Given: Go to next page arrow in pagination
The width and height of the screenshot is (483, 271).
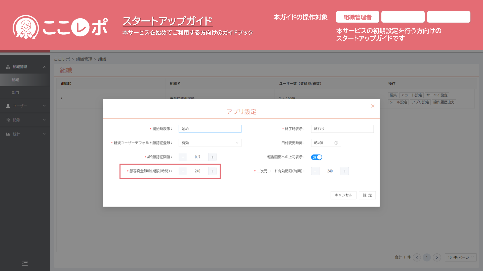Looking at the screenshot, I should click(437, 257).
